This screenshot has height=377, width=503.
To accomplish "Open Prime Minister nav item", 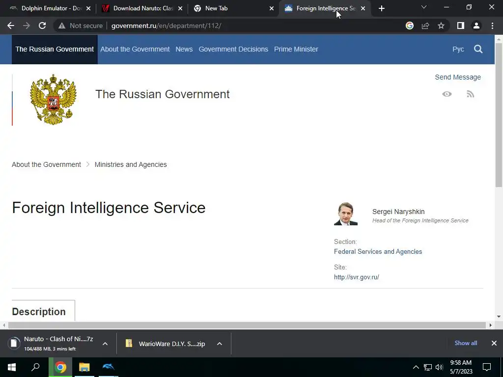I will click(x=296, y=50).
